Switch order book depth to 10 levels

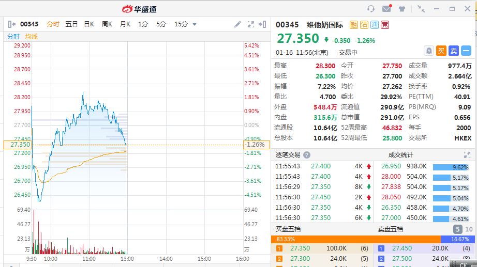[469, 229]
